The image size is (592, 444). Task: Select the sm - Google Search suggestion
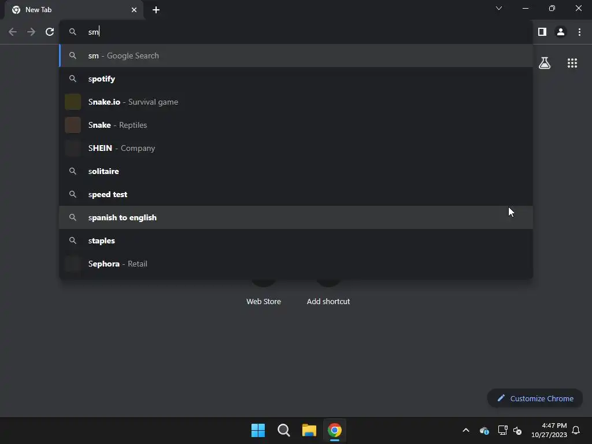click(x=296, y=55)
